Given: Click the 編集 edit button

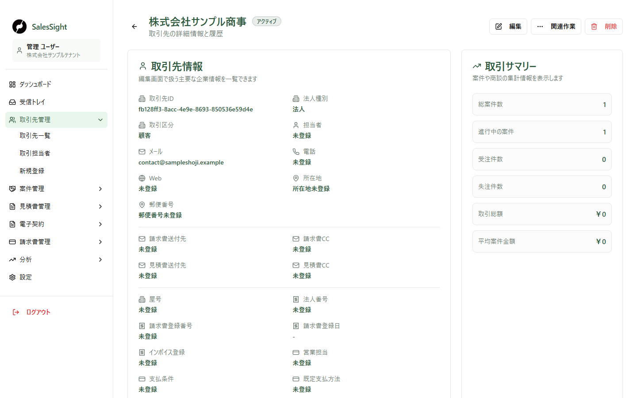Looking at the screenshot, I should tap(508, 27).
